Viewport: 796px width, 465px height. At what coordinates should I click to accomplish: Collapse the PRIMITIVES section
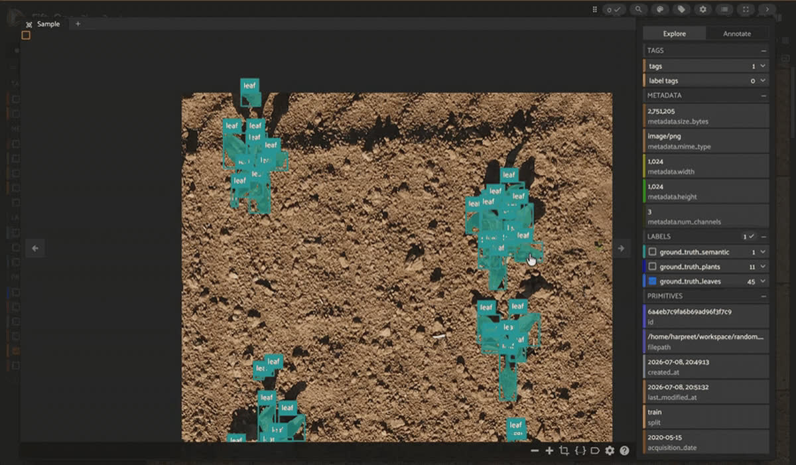tap(763, 296)
